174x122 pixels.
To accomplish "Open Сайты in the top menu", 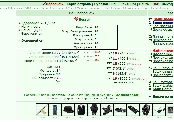I will [144, 4].
